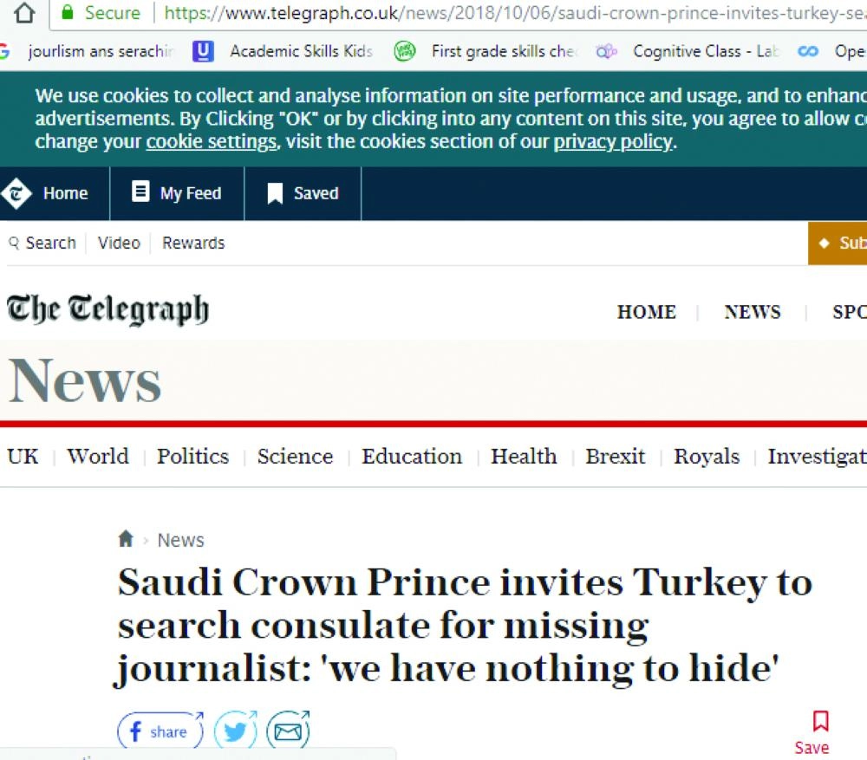Image resolution: width=867 pixels, height=760 pixels.
Task: Click the Telegraph diamond logo in the nav bar
Action: pos(15,192)
